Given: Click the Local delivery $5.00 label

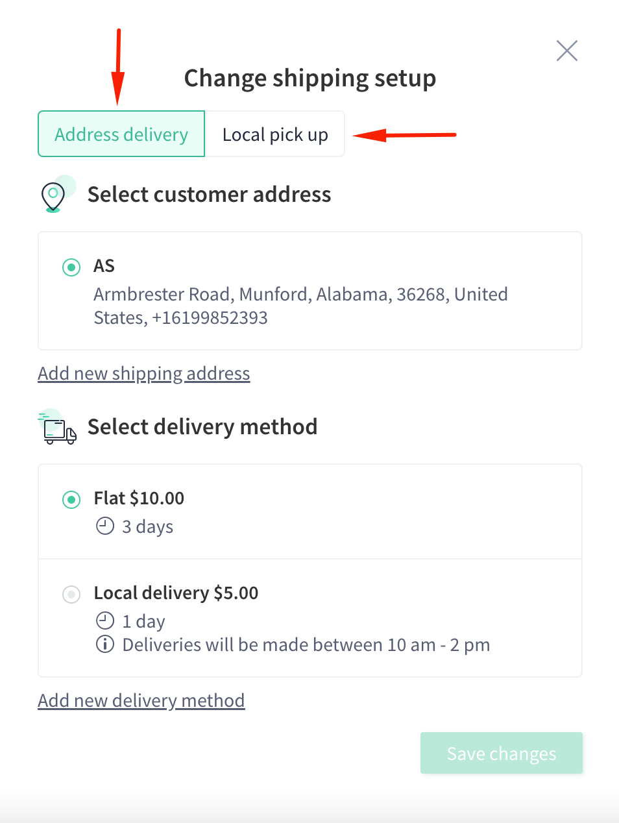Looking at the screenshot, I should [x=176, y=593].
